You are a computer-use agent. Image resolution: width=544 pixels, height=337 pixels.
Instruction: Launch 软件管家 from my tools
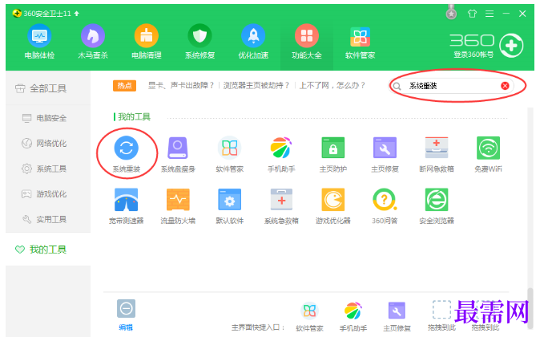(x=230, y=154)
